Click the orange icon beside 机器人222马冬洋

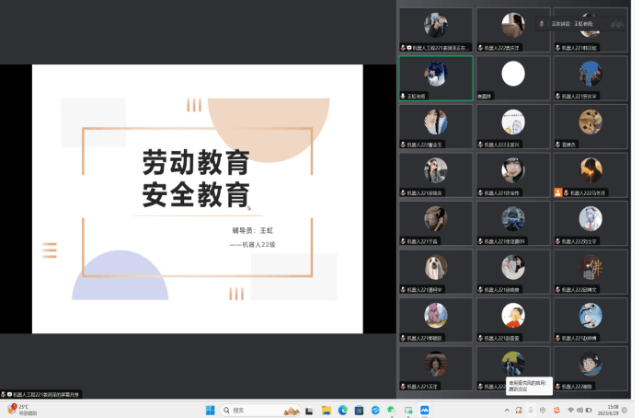click(558, 192)
